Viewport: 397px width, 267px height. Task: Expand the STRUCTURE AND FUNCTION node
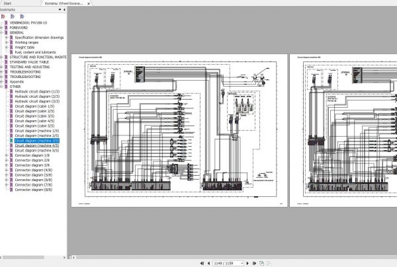[x=1, y=57]
